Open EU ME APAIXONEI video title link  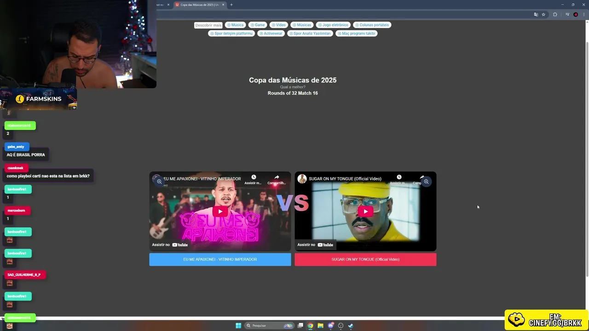pyautogui.click(x=202, y=179)
